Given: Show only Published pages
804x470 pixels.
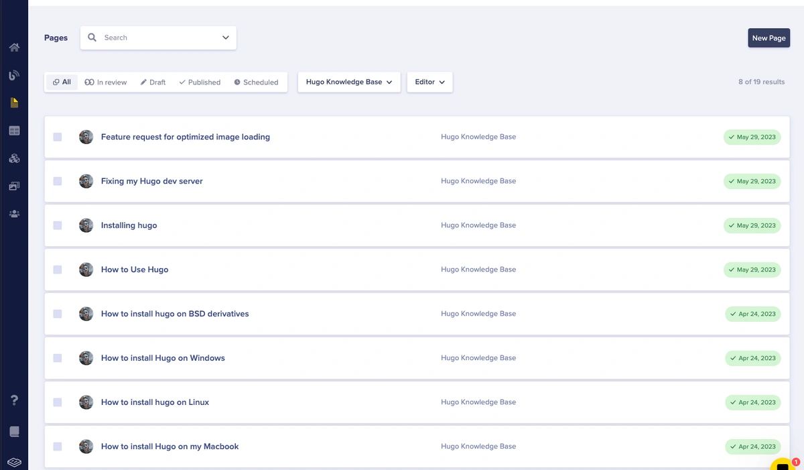Looking at the screenshot, I should coord(200,82).
